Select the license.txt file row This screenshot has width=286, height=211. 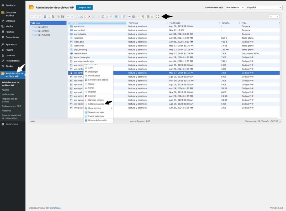[174, 46]
